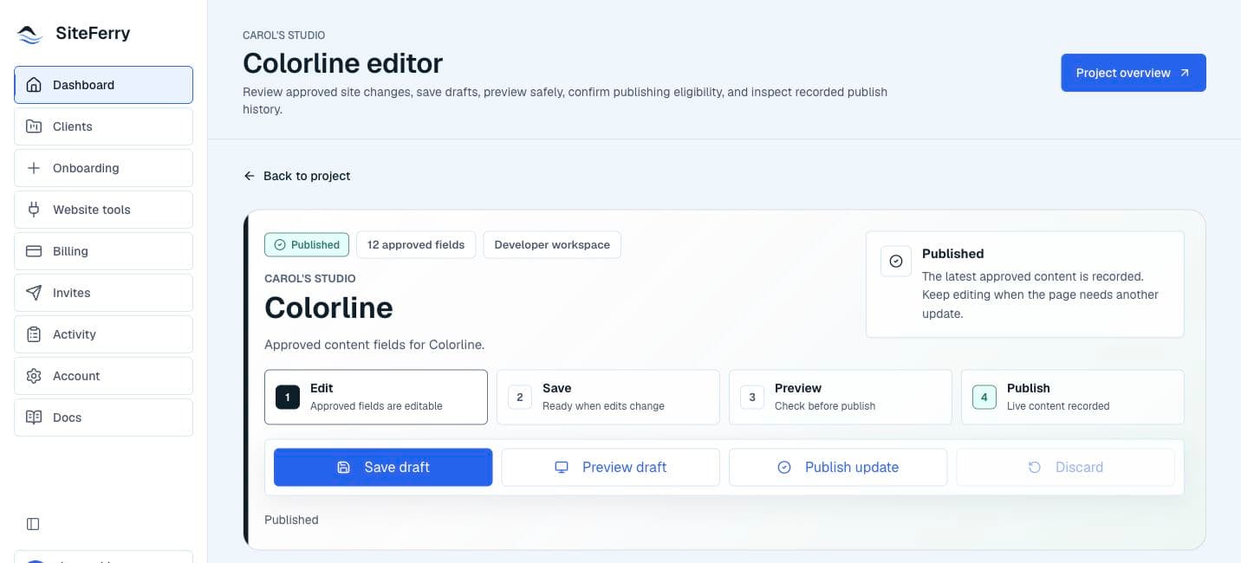Open Account settings in sidebar
Screen dimensions: 1241x563
[x=103, y=376]
